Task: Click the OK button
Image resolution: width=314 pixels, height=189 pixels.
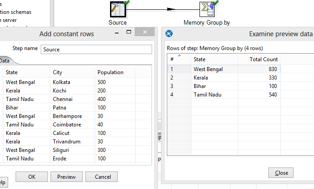Action: (31, 176)
